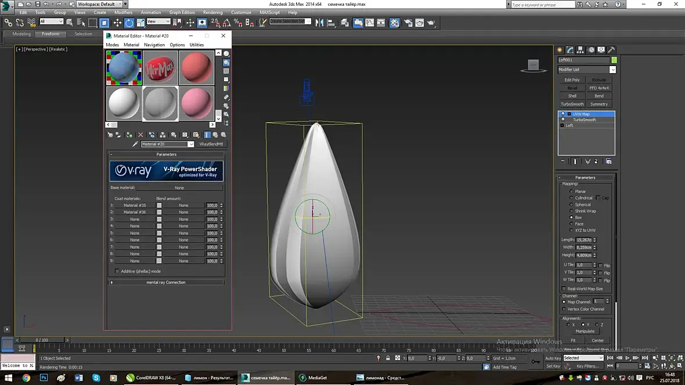685x385 pixels.
Task: Click the eyedropper pick material icon
Action: (135, 144)
